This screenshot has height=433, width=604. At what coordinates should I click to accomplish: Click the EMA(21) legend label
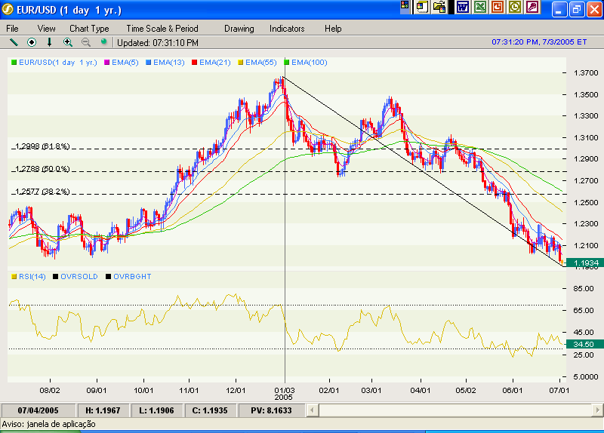pos(214,63)
